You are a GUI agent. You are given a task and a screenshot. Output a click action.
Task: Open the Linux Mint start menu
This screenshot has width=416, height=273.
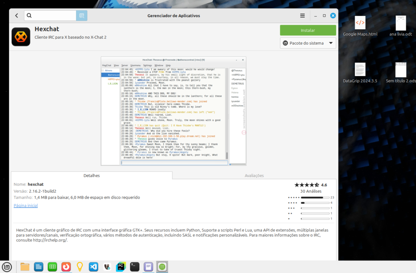(x=7, y=267)
